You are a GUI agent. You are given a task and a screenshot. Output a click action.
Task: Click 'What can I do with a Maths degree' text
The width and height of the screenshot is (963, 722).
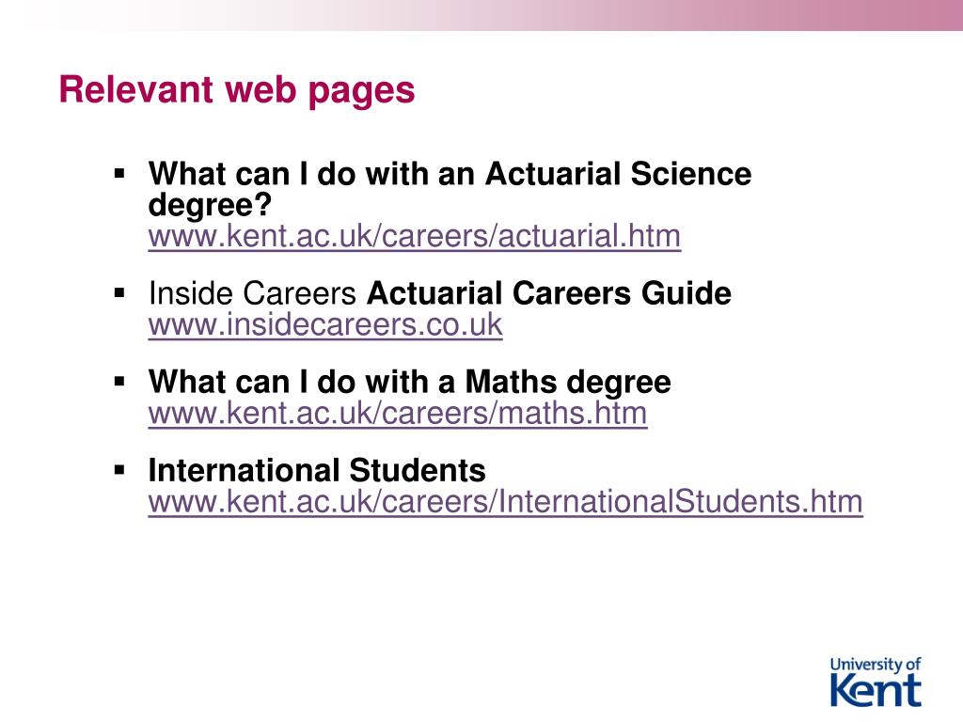410,382
